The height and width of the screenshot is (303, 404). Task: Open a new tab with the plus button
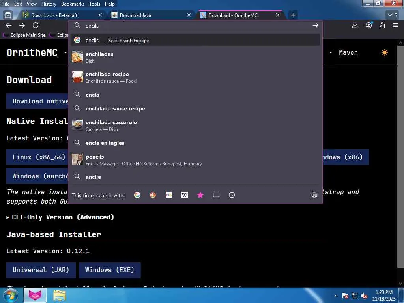point(293,15)
